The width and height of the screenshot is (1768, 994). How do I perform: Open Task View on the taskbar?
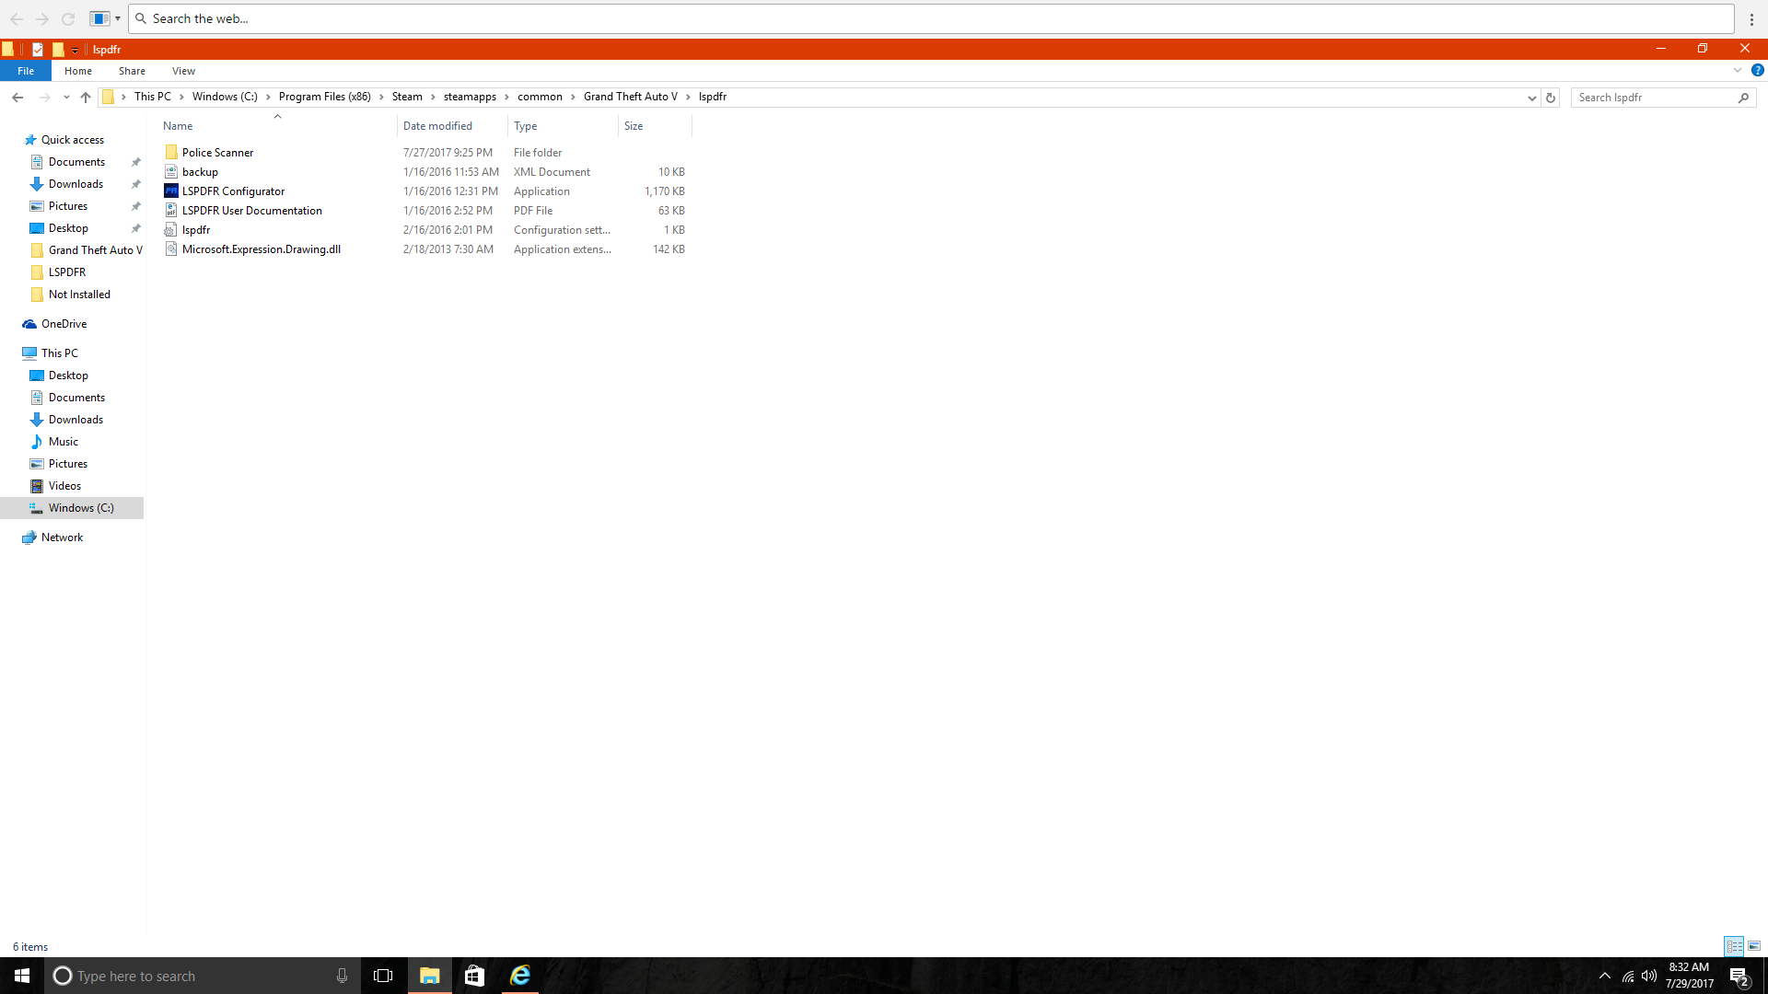tap(383, 976)
